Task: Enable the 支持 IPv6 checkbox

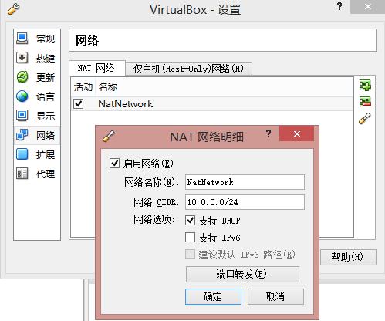Action: (190, 238)
